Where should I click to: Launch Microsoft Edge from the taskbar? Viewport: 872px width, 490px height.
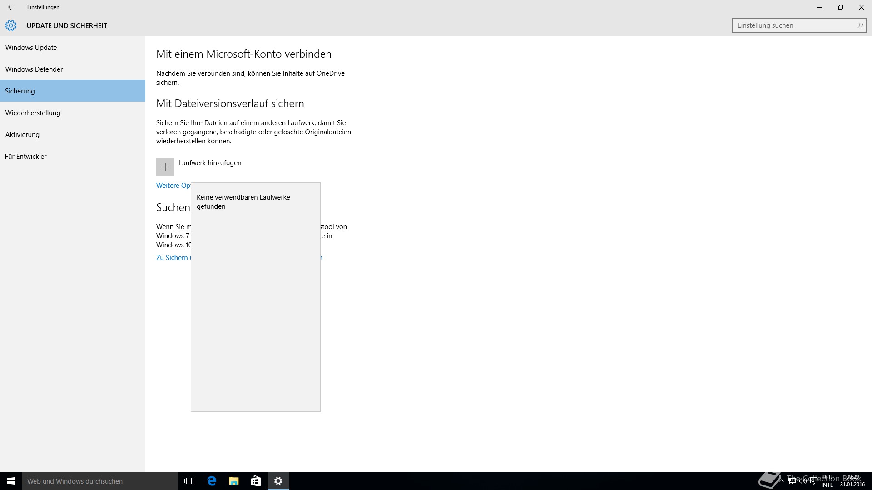[212, 481]
